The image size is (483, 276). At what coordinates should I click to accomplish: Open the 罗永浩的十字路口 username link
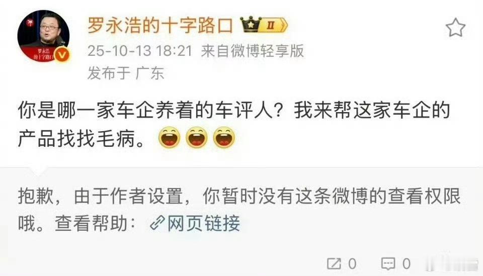coord(160,25)
